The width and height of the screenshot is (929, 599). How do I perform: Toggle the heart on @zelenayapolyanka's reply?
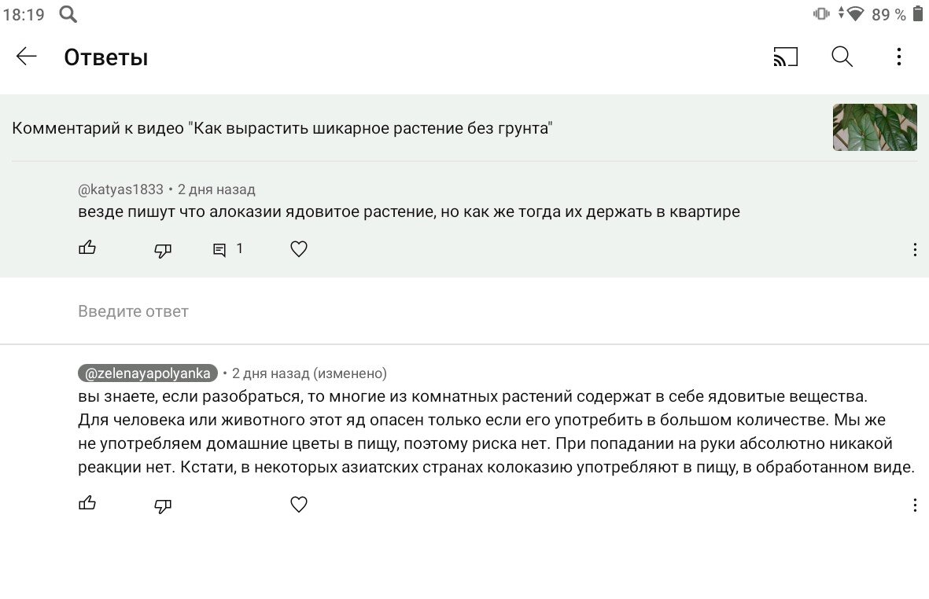(298, 504)
